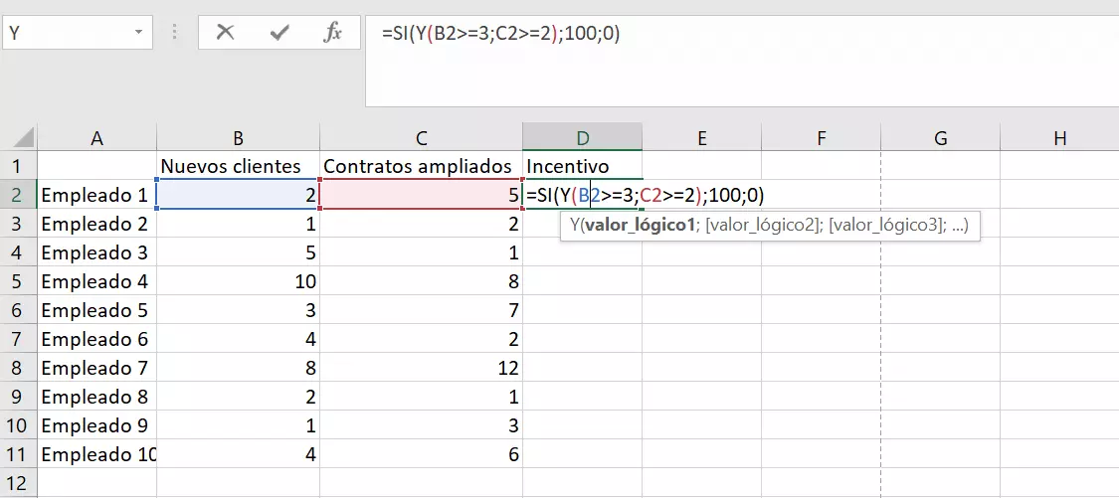This screenshot has width=1119, height=498.
Task: Select row 10 header
Action: pyautogui.click(x=19, y=425)
